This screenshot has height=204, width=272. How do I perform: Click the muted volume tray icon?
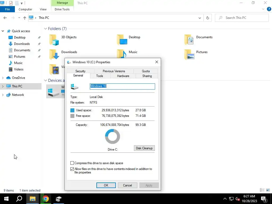point(238,199)
